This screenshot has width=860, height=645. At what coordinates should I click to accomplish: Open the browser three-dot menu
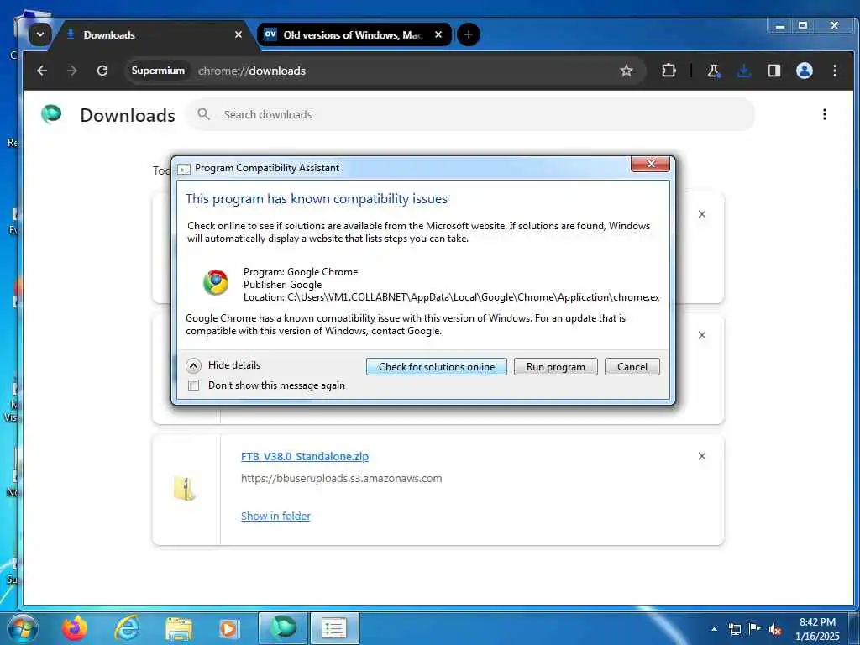coord(834,71)
